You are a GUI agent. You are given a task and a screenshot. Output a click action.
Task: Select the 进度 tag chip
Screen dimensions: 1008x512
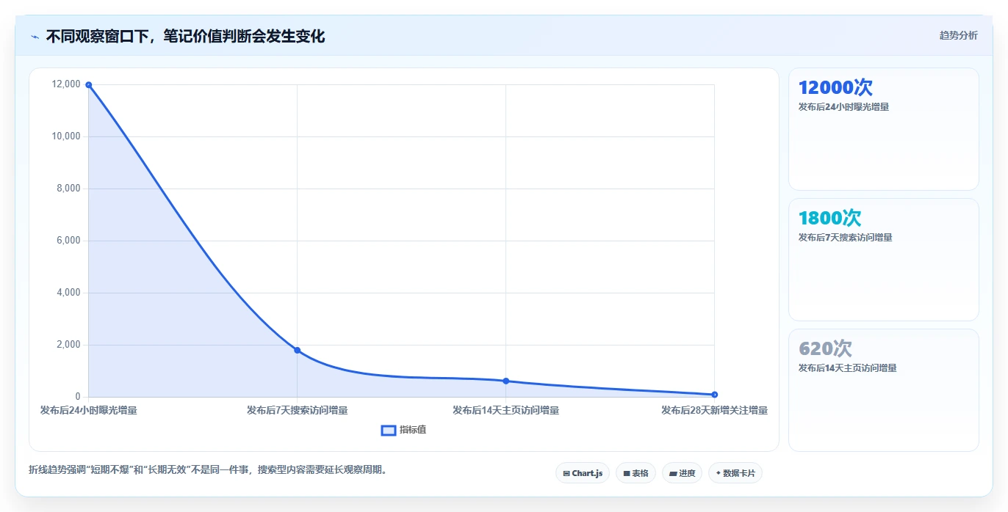(x=682, y=473)
